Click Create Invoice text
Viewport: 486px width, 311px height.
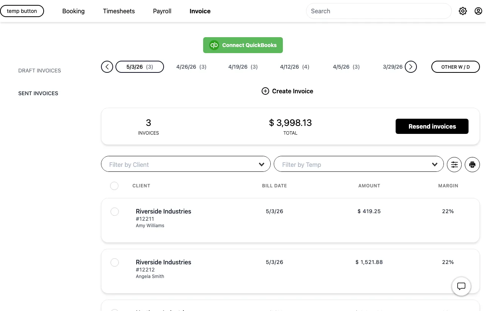293,91
